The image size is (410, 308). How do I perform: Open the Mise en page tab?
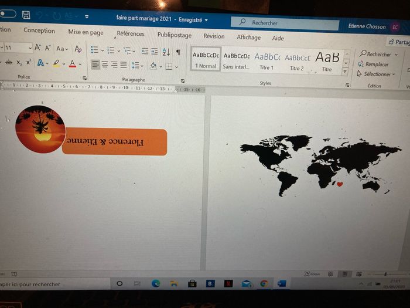click(86, 32)
